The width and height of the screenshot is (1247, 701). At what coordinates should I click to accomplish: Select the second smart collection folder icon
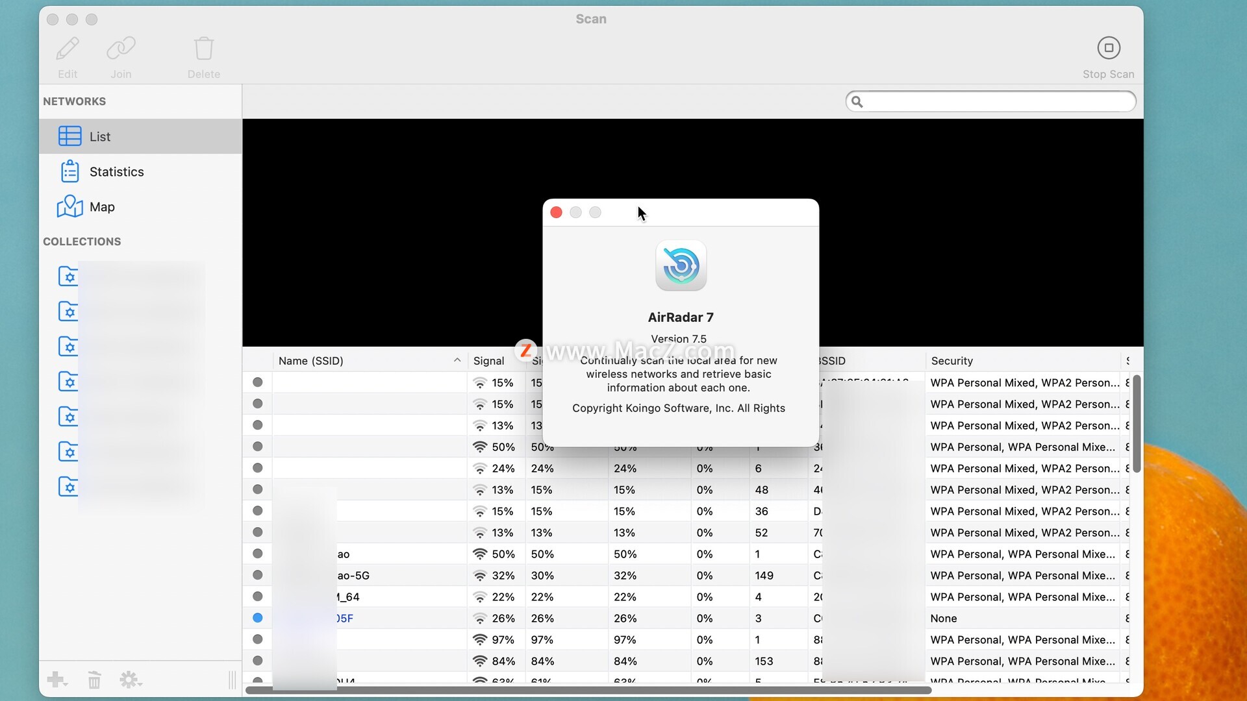[68, 312]
